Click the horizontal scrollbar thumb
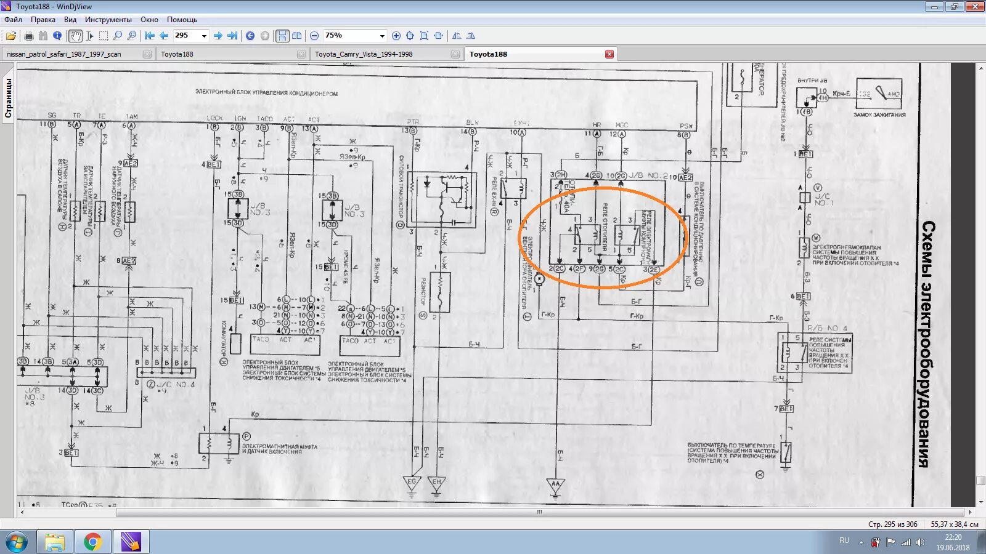Viewport: 986px width, 554px height. [x=540, y=512]
